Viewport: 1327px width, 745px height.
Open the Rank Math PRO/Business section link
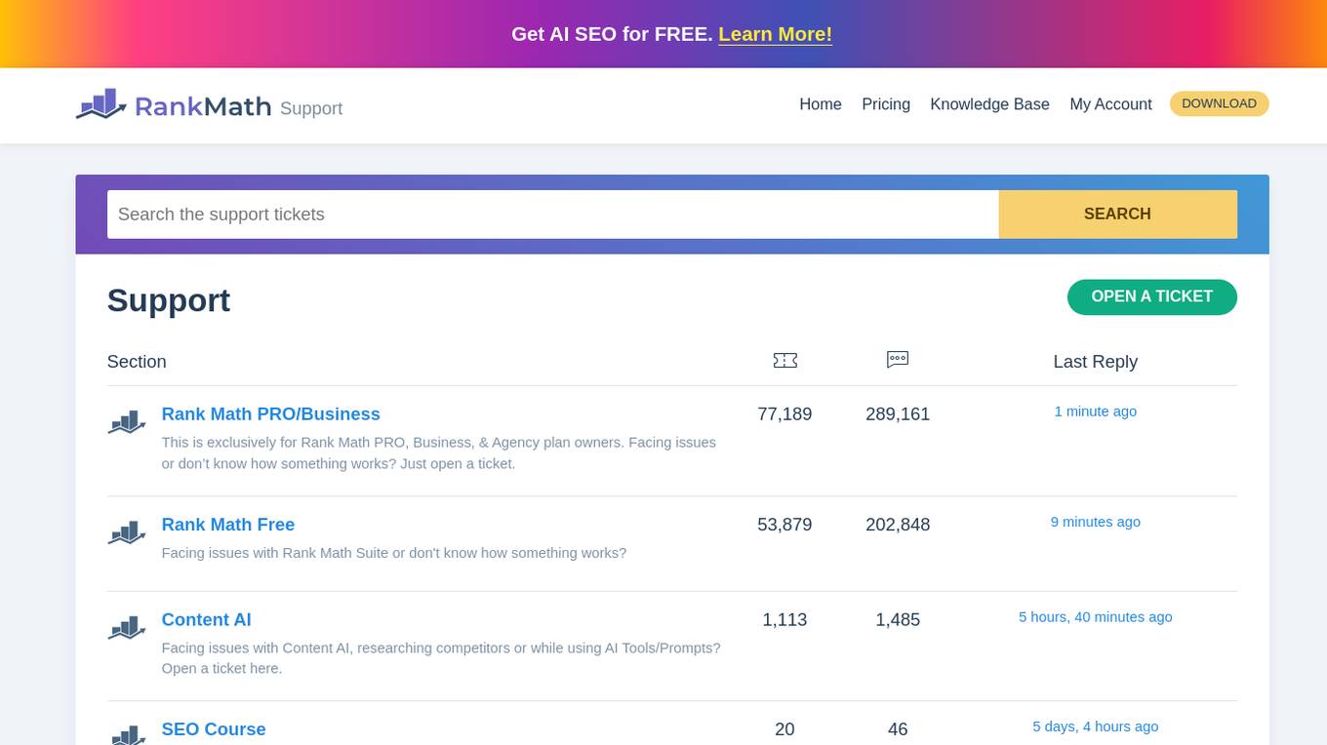(x=270, y=414)
